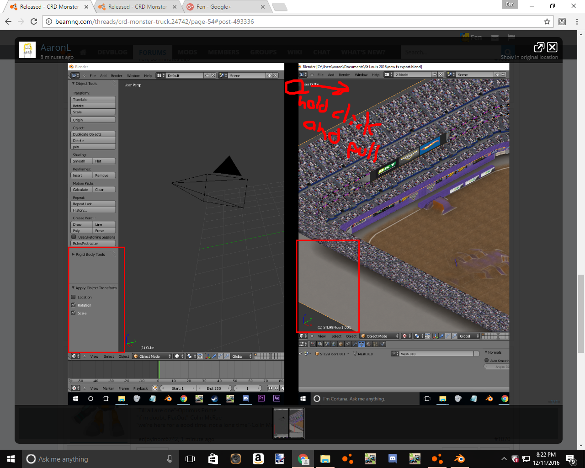Viewport: 585px width, 468px height.
Task: Click Show in original location link
Action: click(529, 57)
